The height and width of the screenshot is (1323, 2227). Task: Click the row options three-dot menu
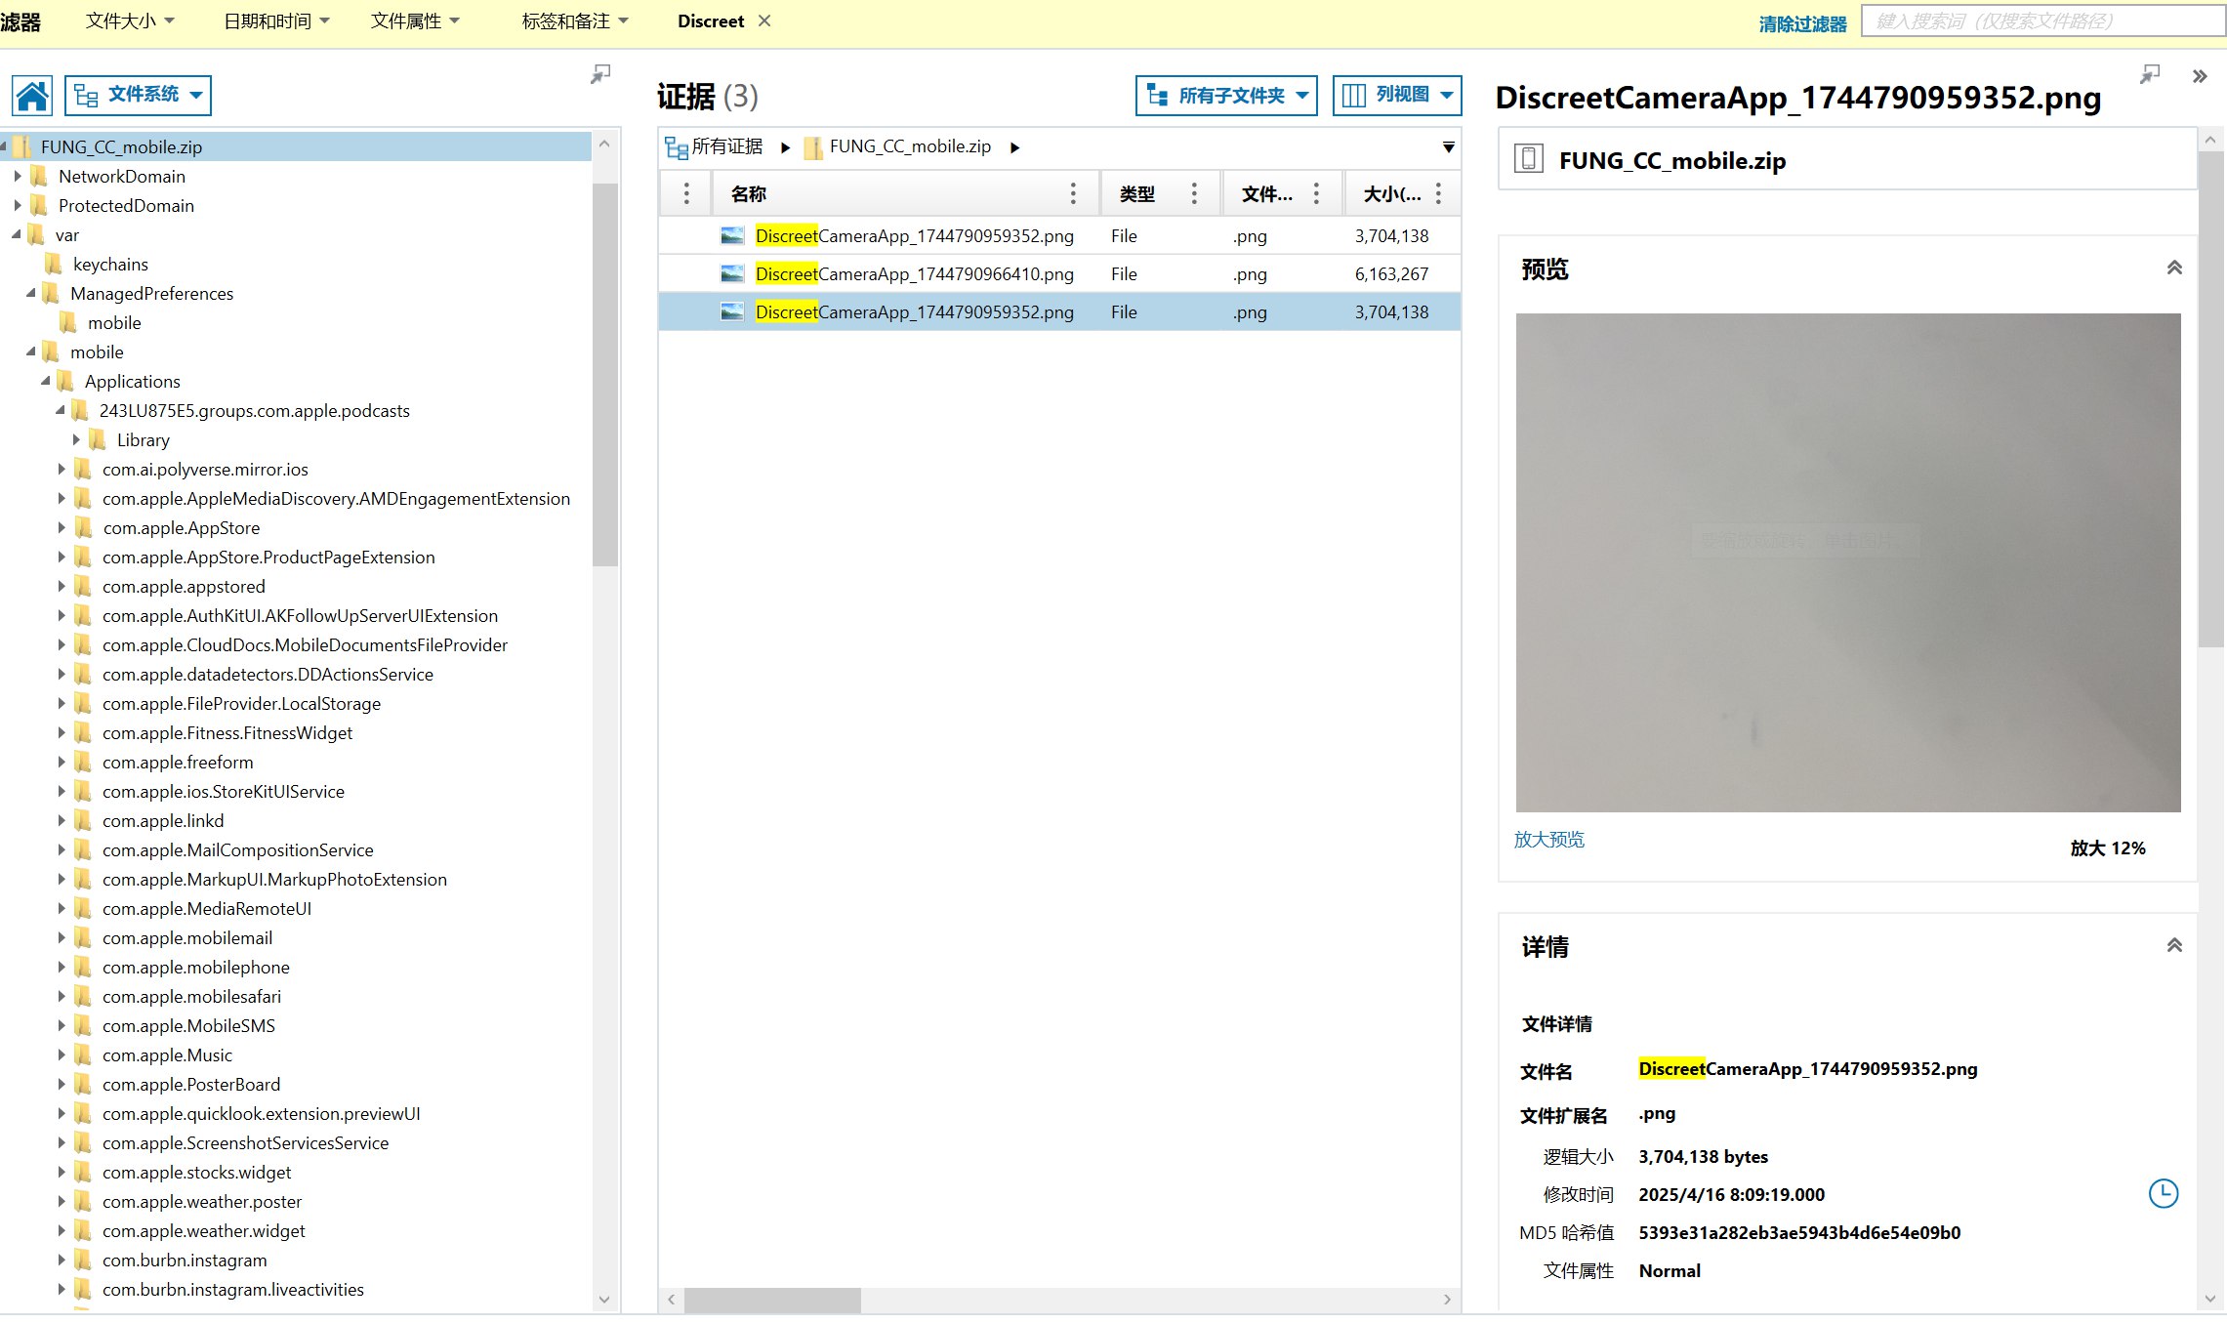tap(686, 193)
